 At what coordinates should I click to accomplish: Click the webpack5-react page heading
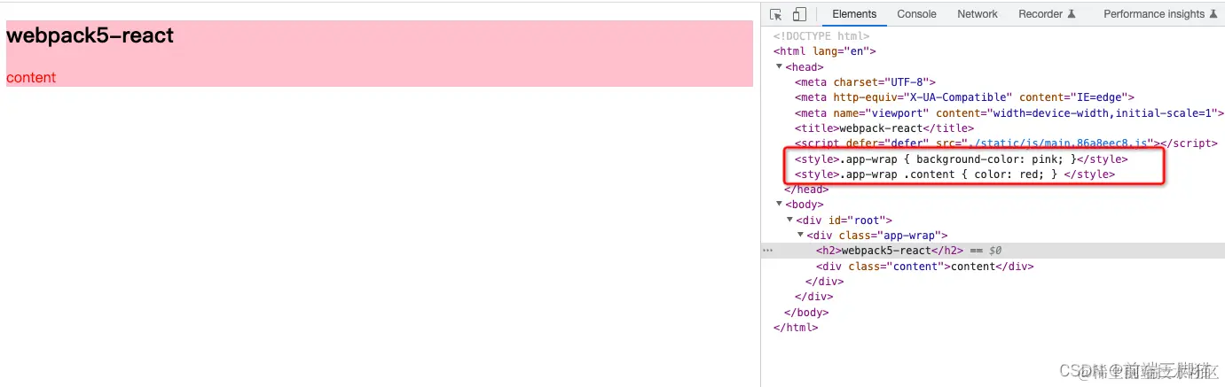[x=90, y=36]
